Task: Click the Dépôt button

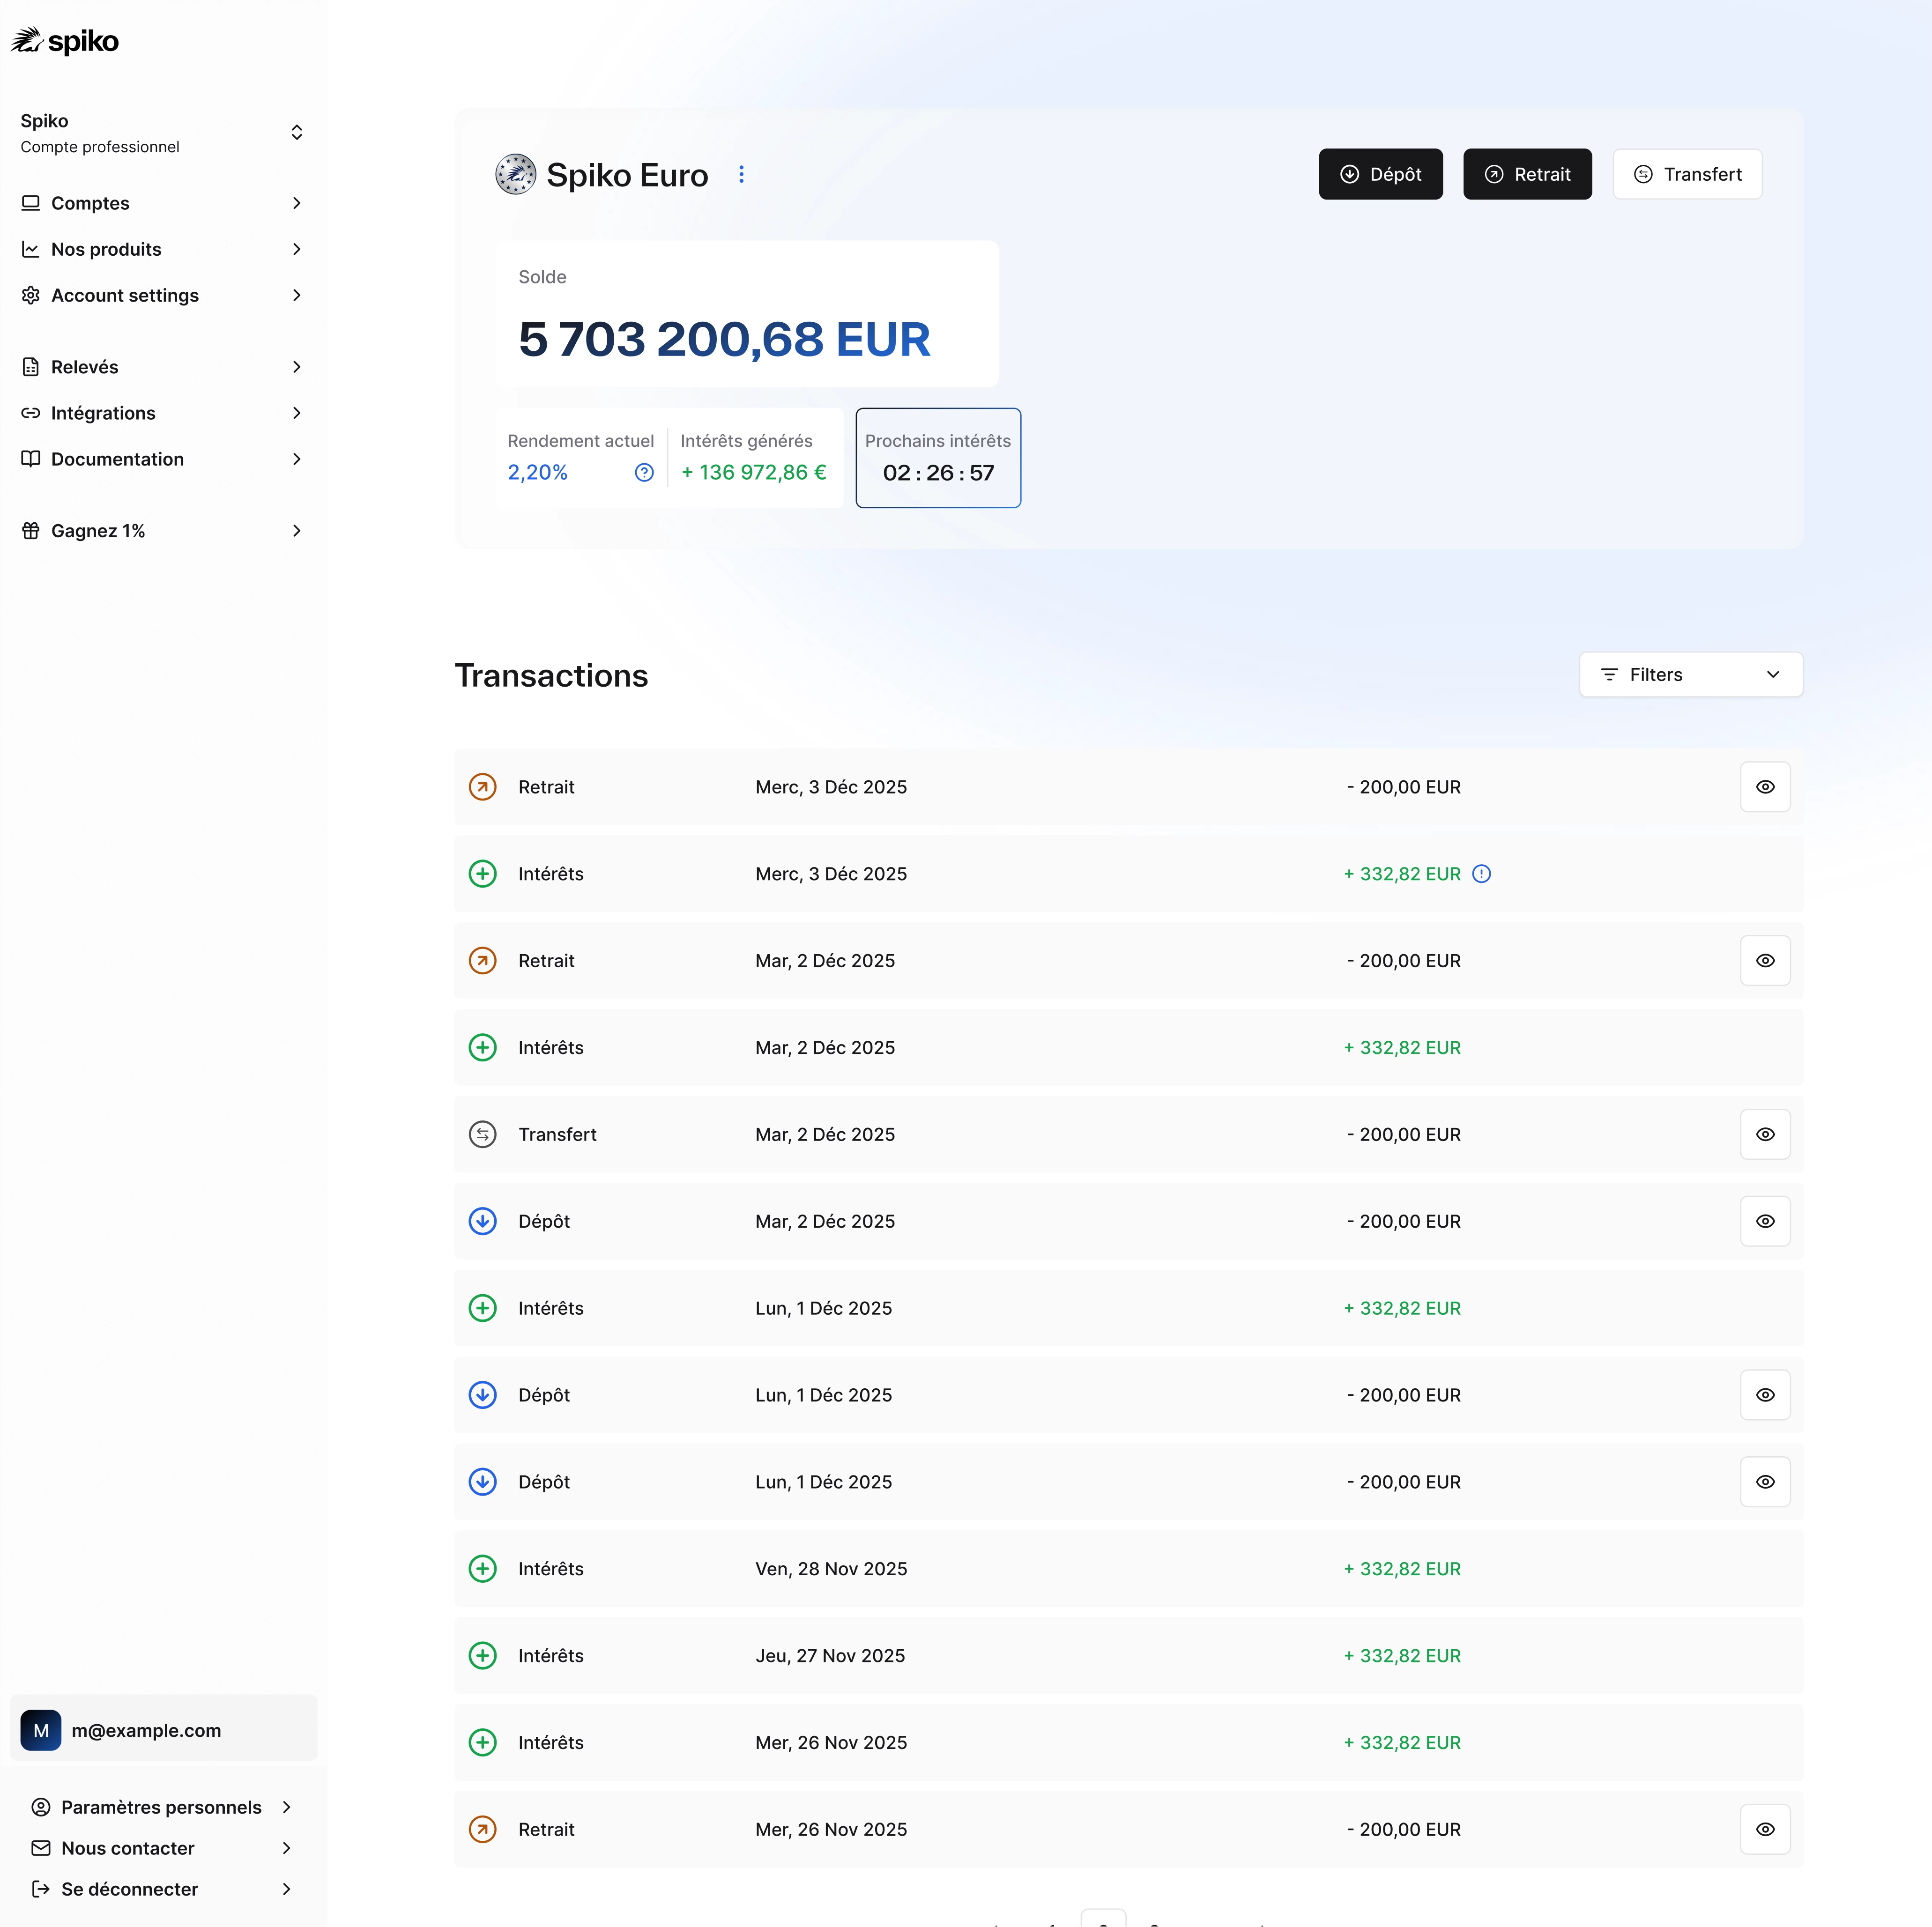Action: 1381,173
